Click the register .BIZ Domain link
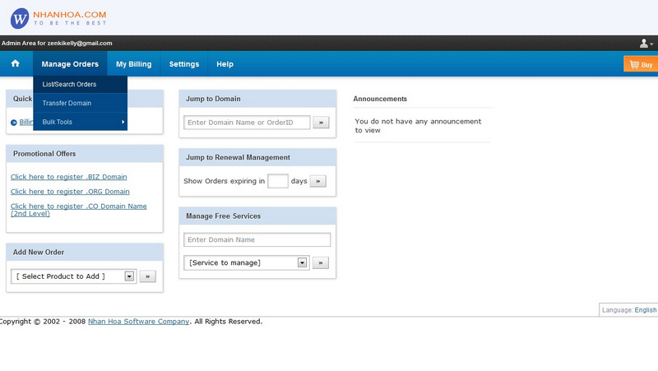The height and width of the screenshot is (371, 658). pyautogui.click(x=68, y=177)
